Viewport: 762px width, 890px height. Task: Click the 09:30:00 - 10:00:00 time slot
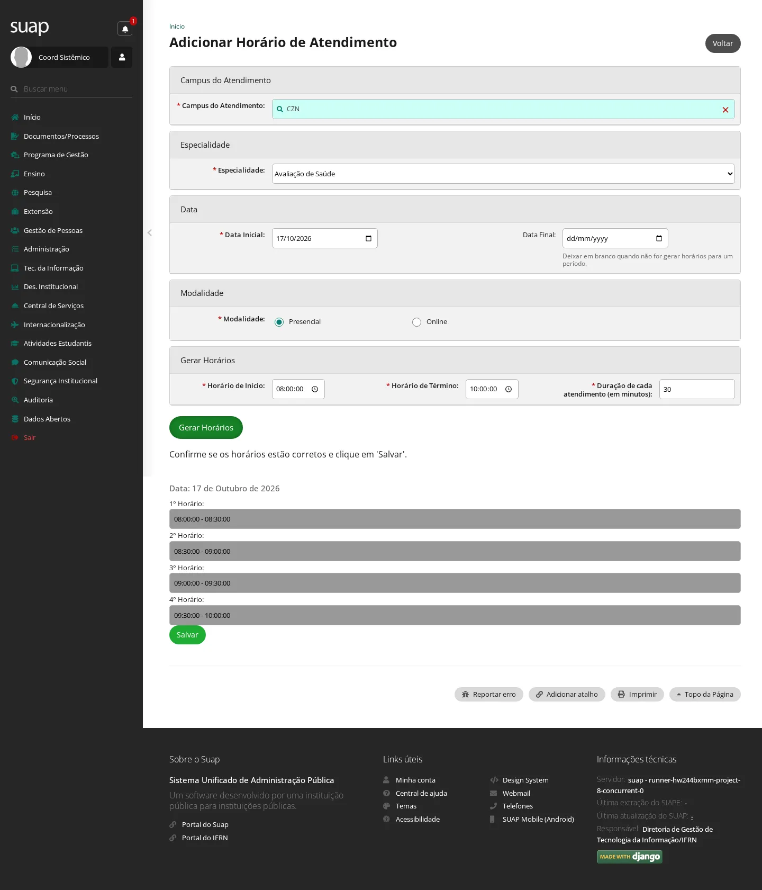point(455,615)
